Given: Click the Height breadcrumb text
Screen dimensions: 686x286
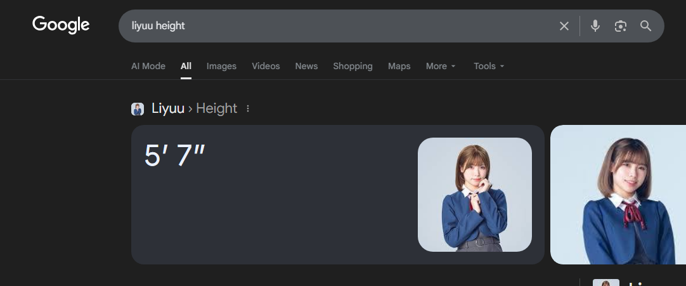Looking at the screenshot, I should [217, 108].
